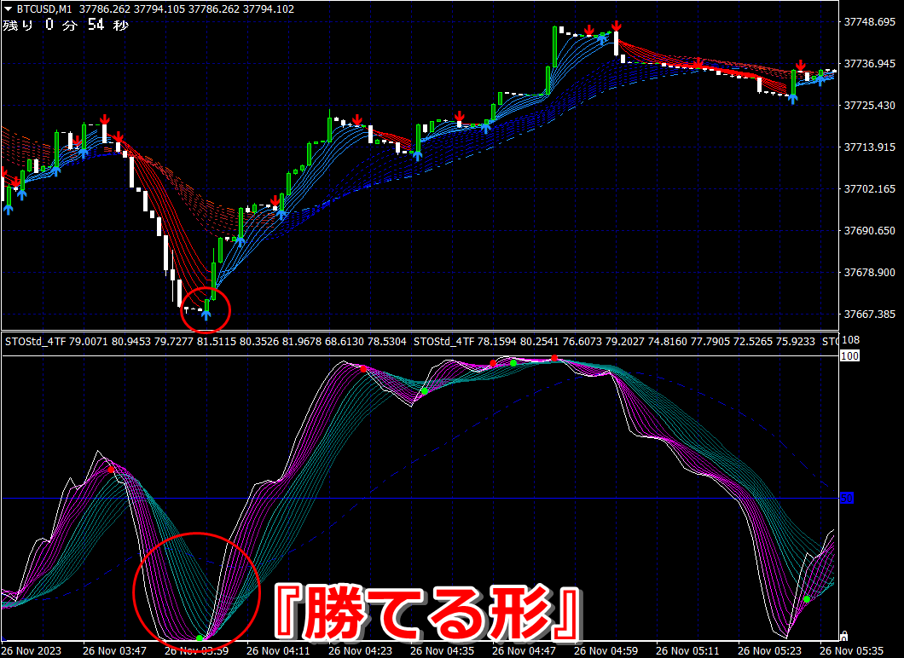The image size is (904, 658).
Task: Click the 26 Nov 2023 date label
Action: tap(32, 651)
